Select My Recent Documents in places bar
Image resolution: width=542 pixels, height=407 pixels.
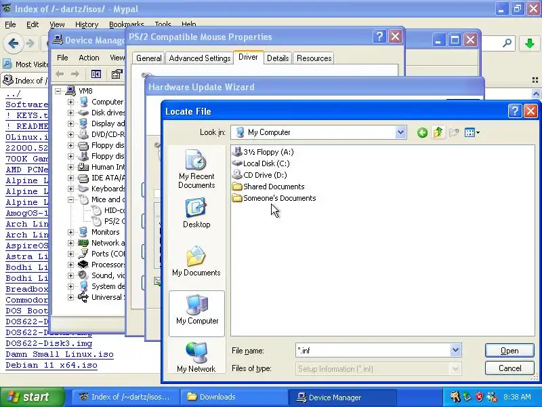[x=196, y=169]
